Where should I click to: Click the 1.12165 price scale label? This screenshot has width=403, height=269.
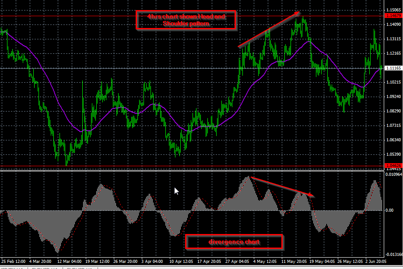pos(393,53)
